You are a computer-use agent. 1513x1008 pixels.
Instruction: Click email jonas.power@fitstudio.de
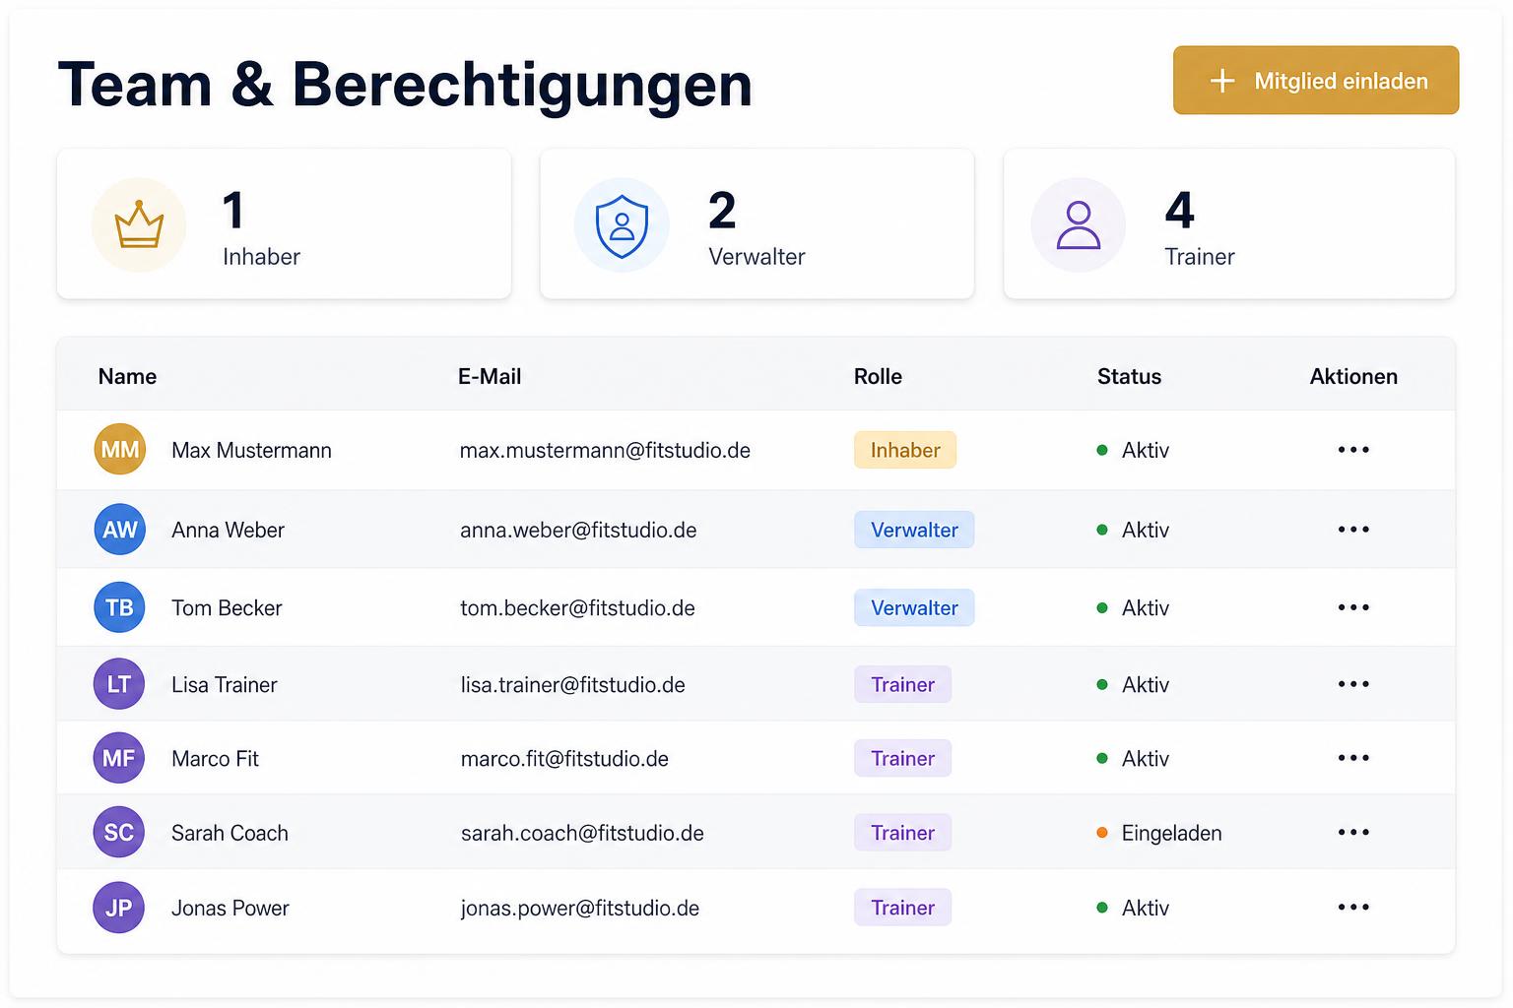click(x=580, y=908)
